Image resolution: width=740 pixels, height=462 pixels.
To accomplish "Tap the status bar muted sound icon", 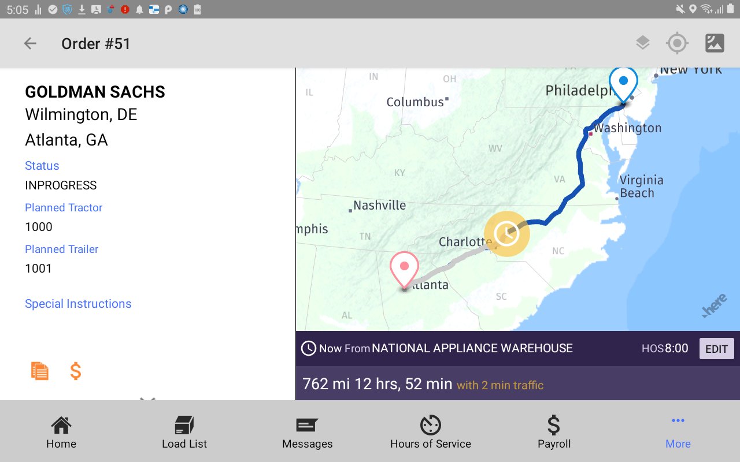I will pos(680,9).
